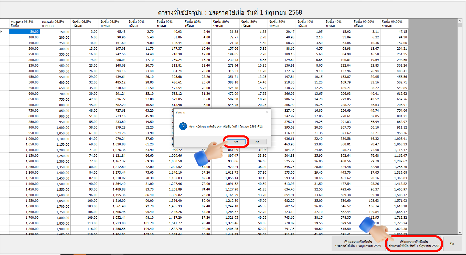Select header รับซื้อ 80% กรัมละ
Screen dimensions: 466x255
(x=197, y=24)
